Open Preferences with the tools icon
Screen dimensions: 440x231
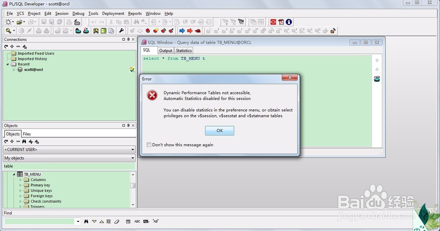click(96, 31)
